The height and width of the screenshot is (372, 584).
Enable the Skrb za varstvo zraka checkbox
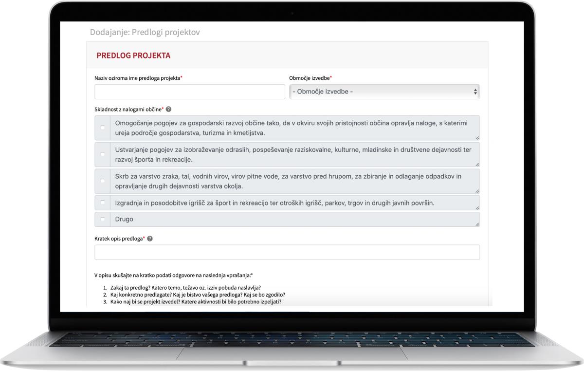coord(103,181)
